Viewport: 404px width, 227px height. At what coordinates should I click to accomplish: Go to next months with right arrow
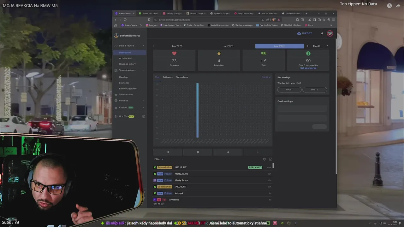308,46
